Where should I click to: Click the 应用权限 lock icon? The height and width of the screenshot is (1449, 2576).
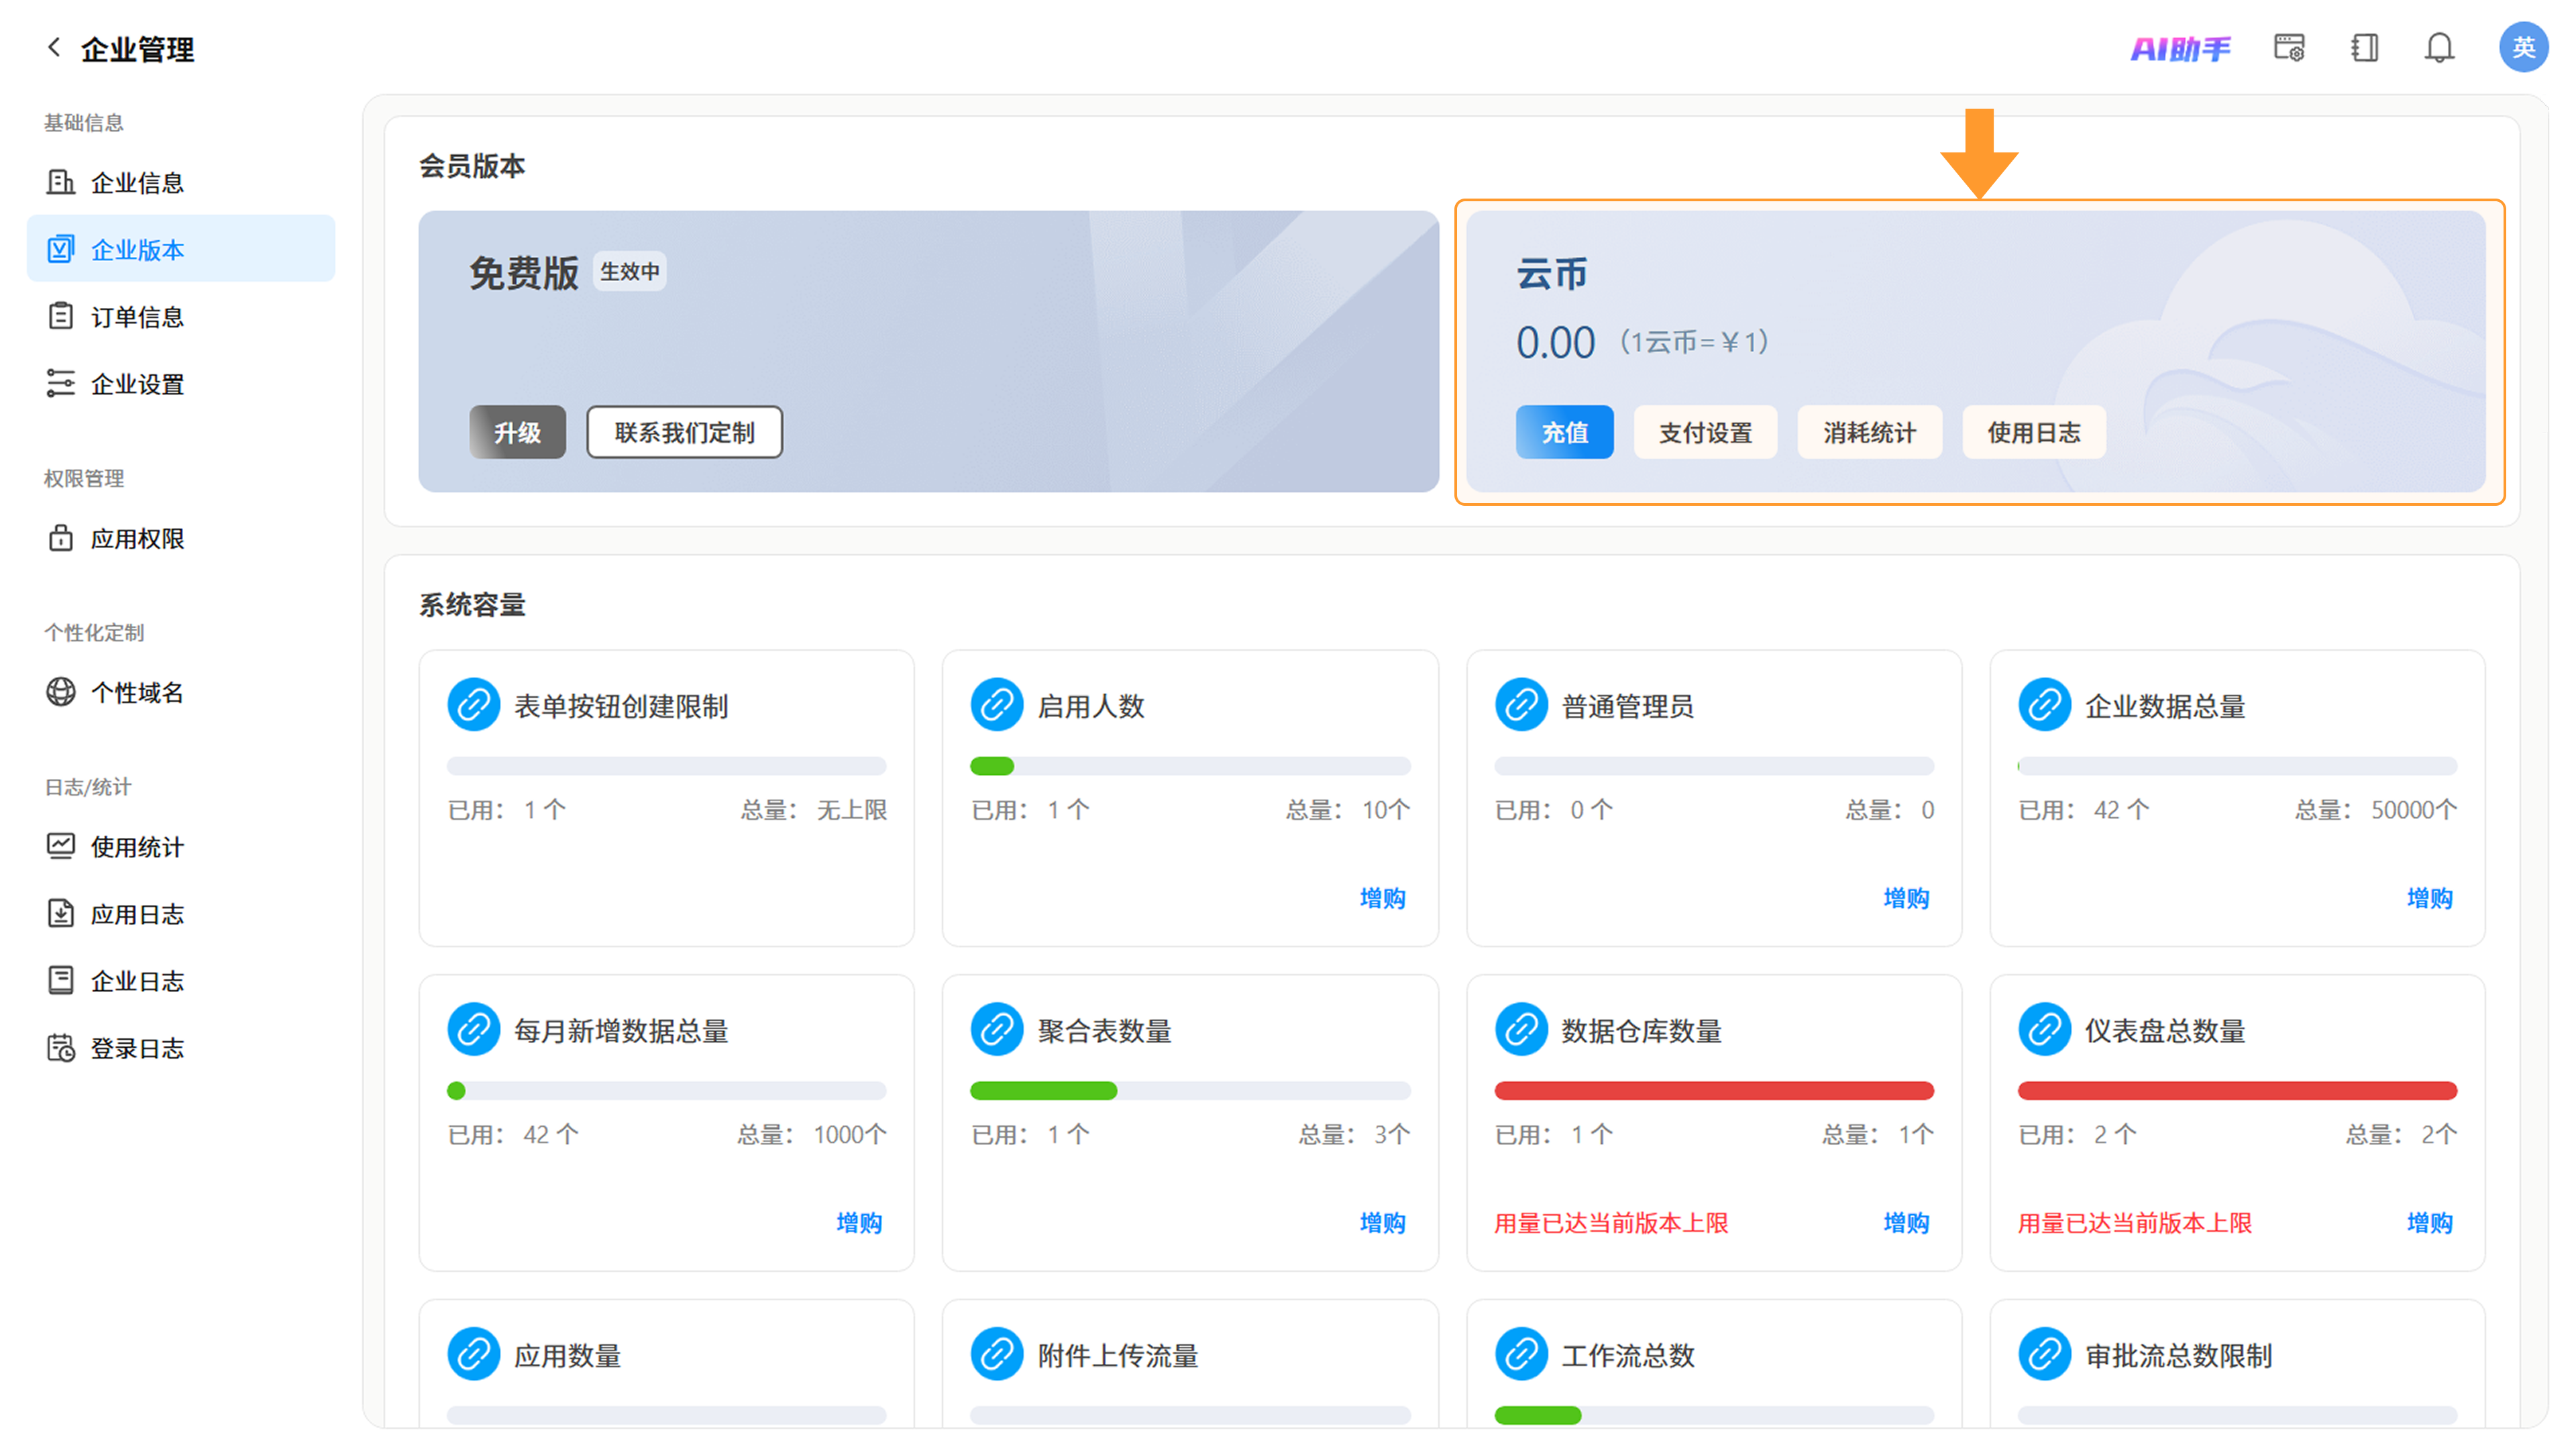click(x=61, y=538)
